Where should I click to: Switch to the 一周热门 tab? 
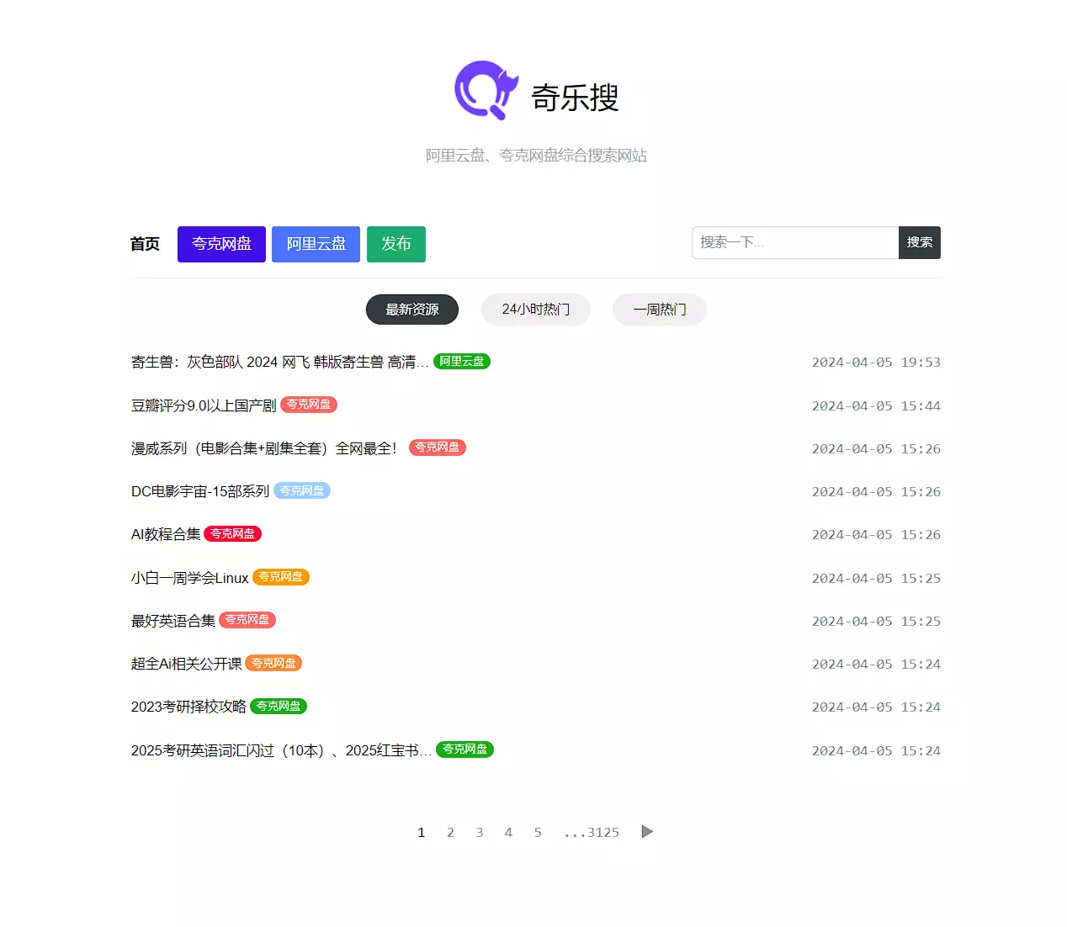659,310
